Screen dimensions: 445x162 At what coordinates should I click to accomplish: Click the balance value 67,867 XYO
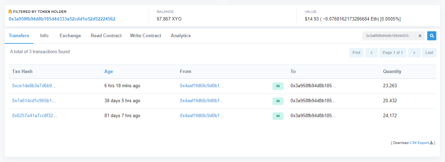(169, 19)
